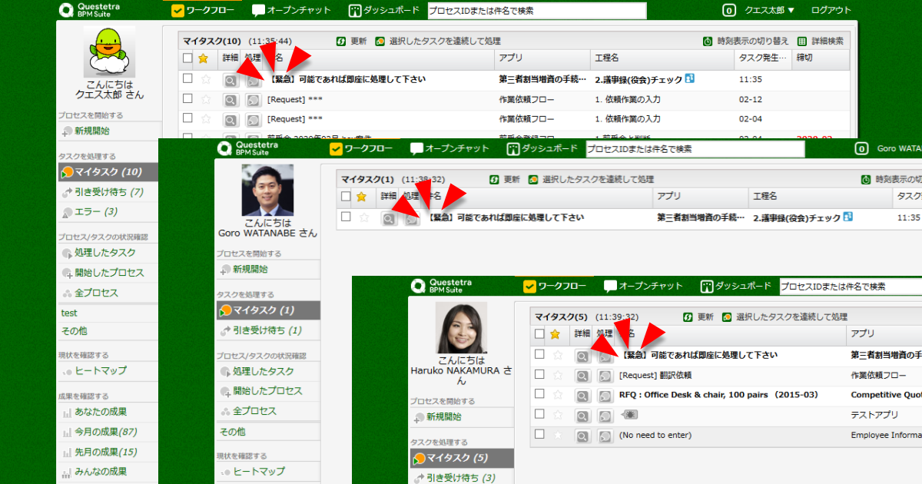Viewport: 922px width, 484px height.
Task: Click ログアウト in クエス太郎's window
Action: [x=831, y=11]
